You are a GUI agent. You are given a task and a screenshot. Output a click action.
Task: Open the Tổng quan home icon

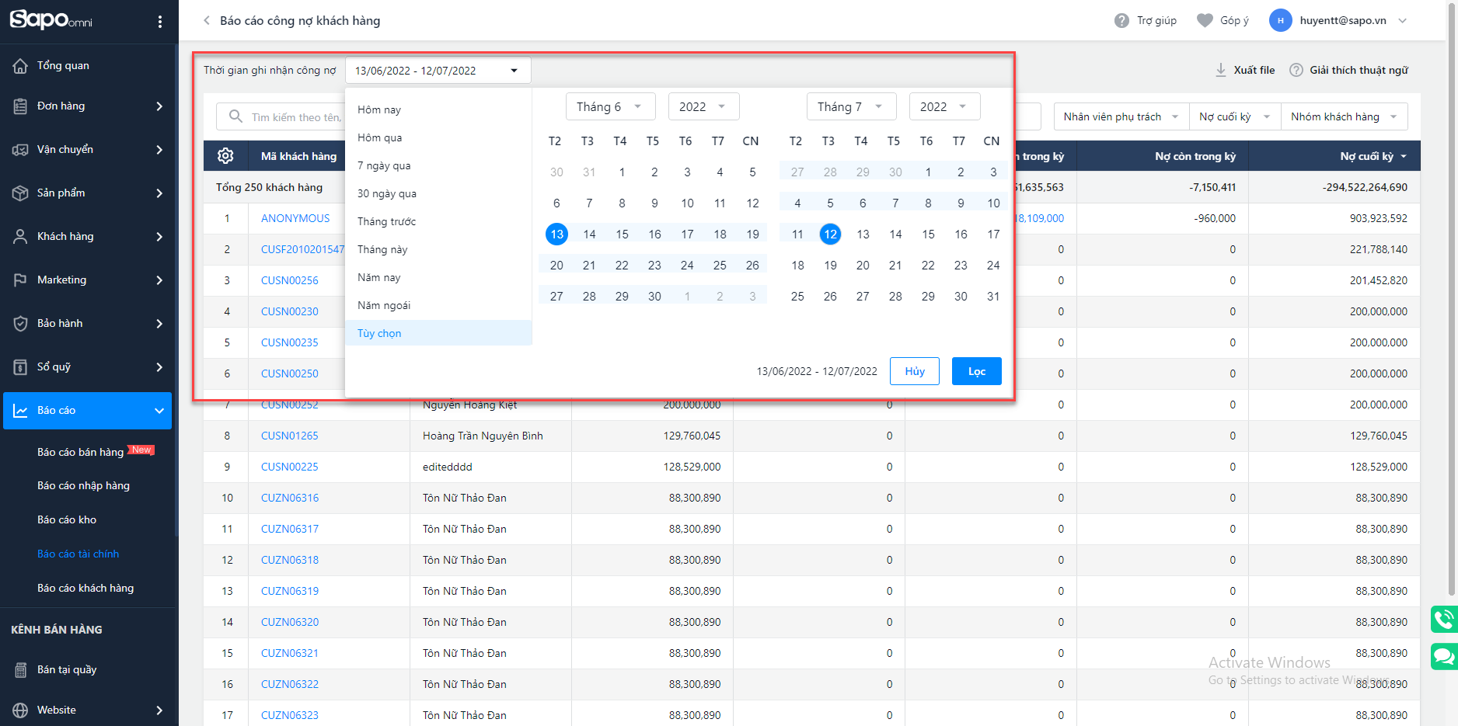pos(21,66)
